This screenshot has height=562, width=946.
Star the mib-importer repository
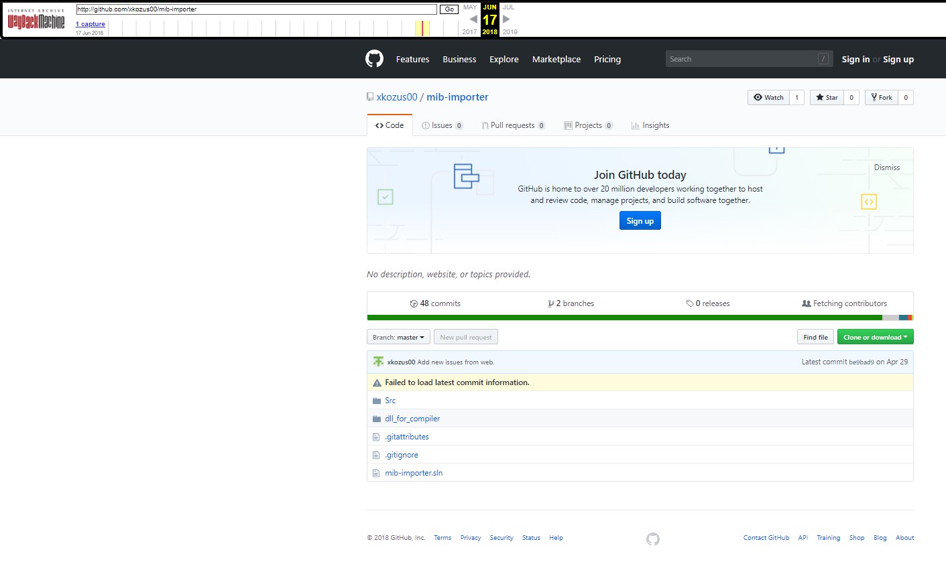pyautogui.click(x=827, y=97)
